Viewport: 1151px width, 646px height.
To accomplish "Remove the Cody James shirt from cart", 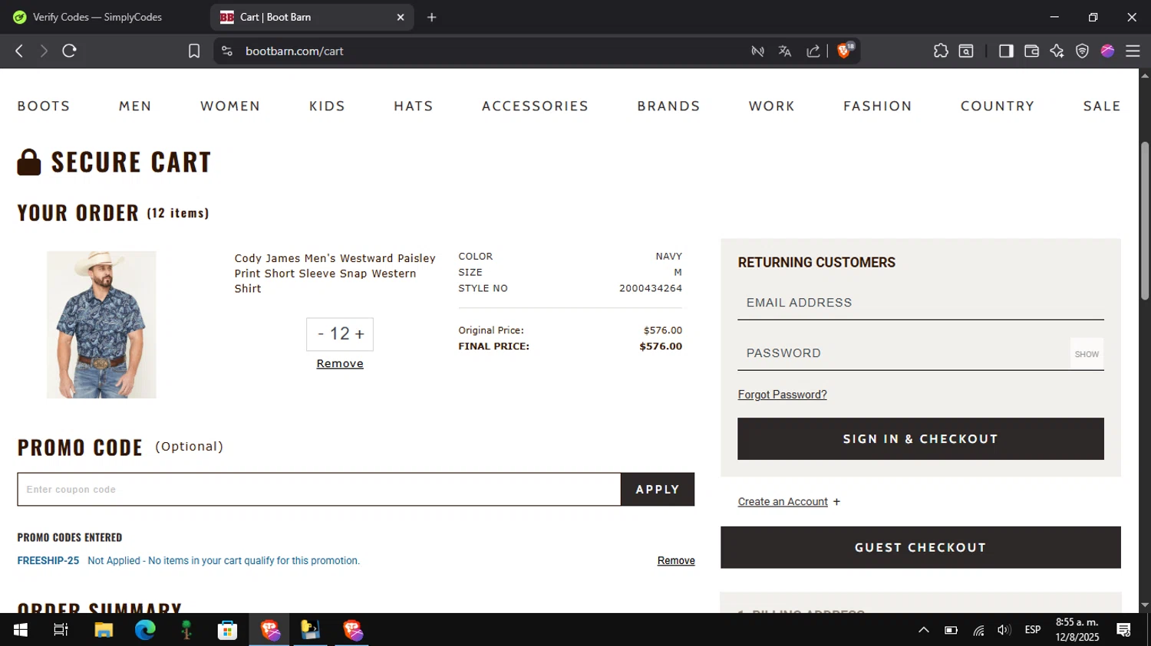I will pos(340,363).
